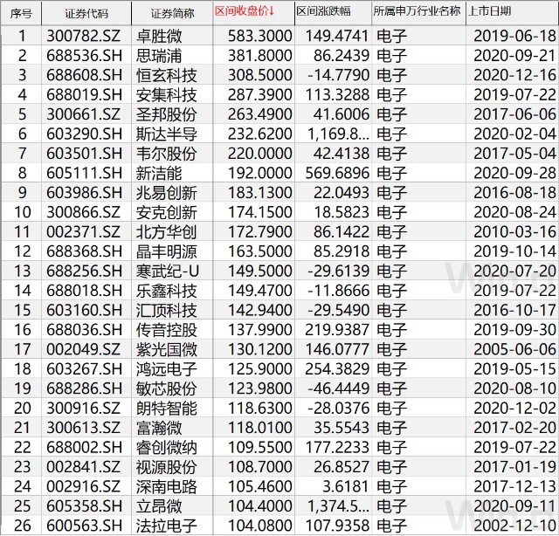Image resolution: width=559 pixels, height=536 pixels.
Task: Select stock name 晶丰明源
Action: pos(167,251)
